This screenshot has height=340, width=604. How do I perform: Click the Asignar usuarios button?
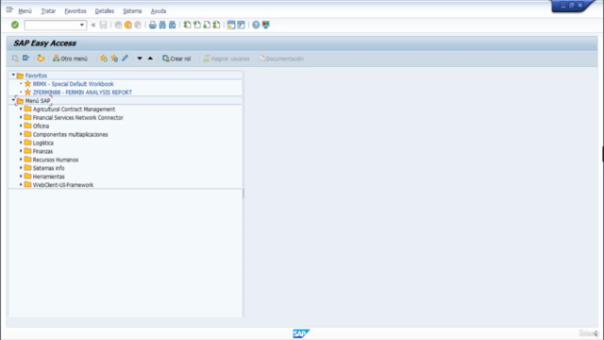[x=226, y=59]
